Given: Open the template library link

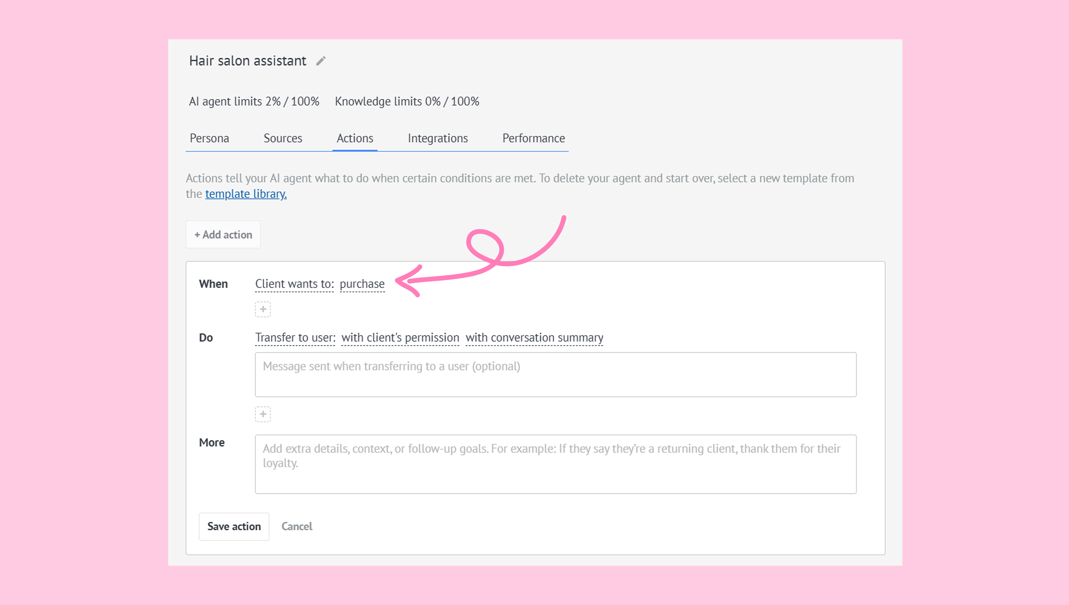Looking at the screenshot, I should 246,194.
